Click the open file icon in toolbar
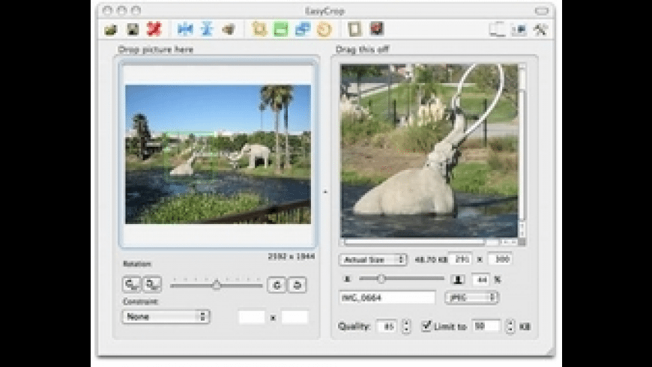 [111, 29]
